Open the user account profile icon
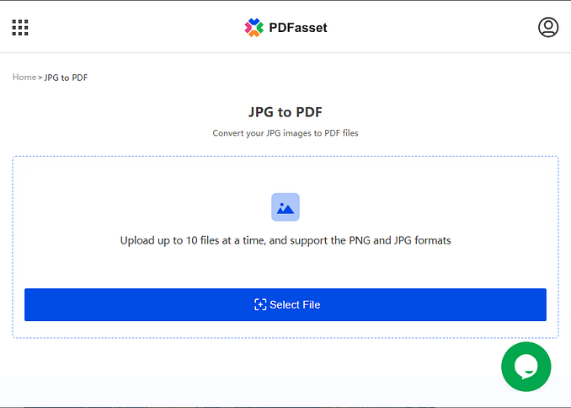Screen dimensions: 571x408 (x=548, y=27)
